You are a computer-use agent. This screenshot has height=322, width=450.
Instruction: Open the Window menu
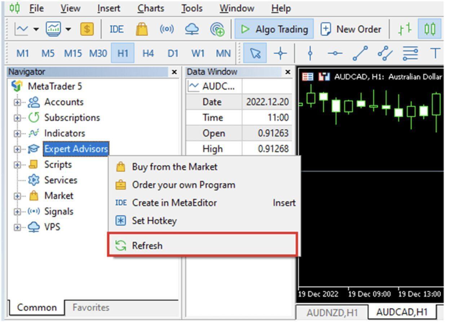coord(237,8)
